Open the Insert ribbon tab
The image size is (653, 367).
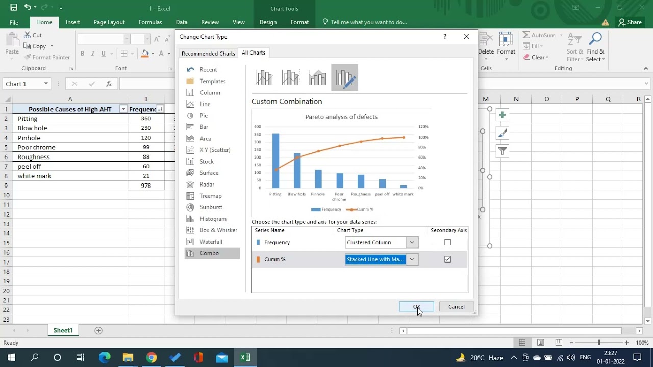(72, 22)
